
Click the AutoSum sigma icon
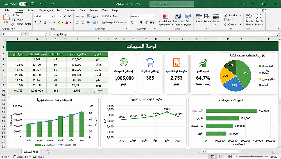click(225, 15)
